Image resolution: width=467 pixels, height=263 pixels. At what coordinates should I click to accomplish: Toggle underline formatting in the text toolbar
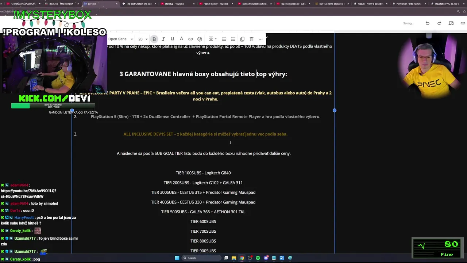click(172, 39)
